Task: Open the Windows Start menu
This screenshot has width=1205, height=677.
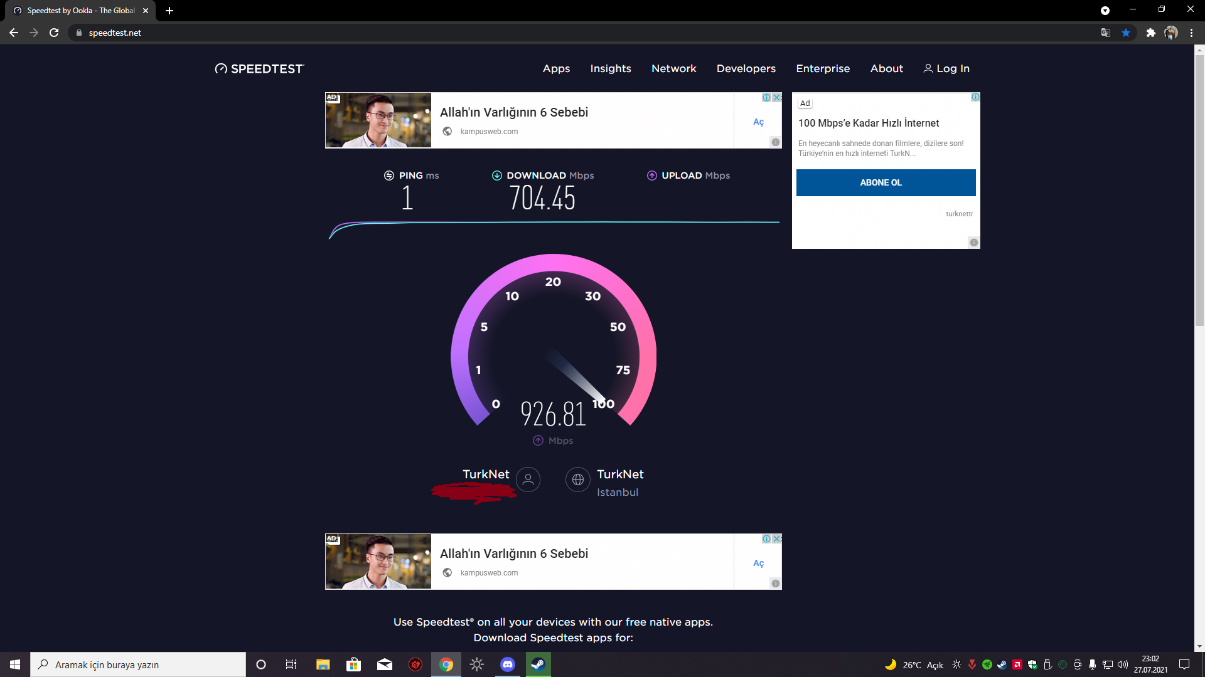Action: tap(15, 664)
